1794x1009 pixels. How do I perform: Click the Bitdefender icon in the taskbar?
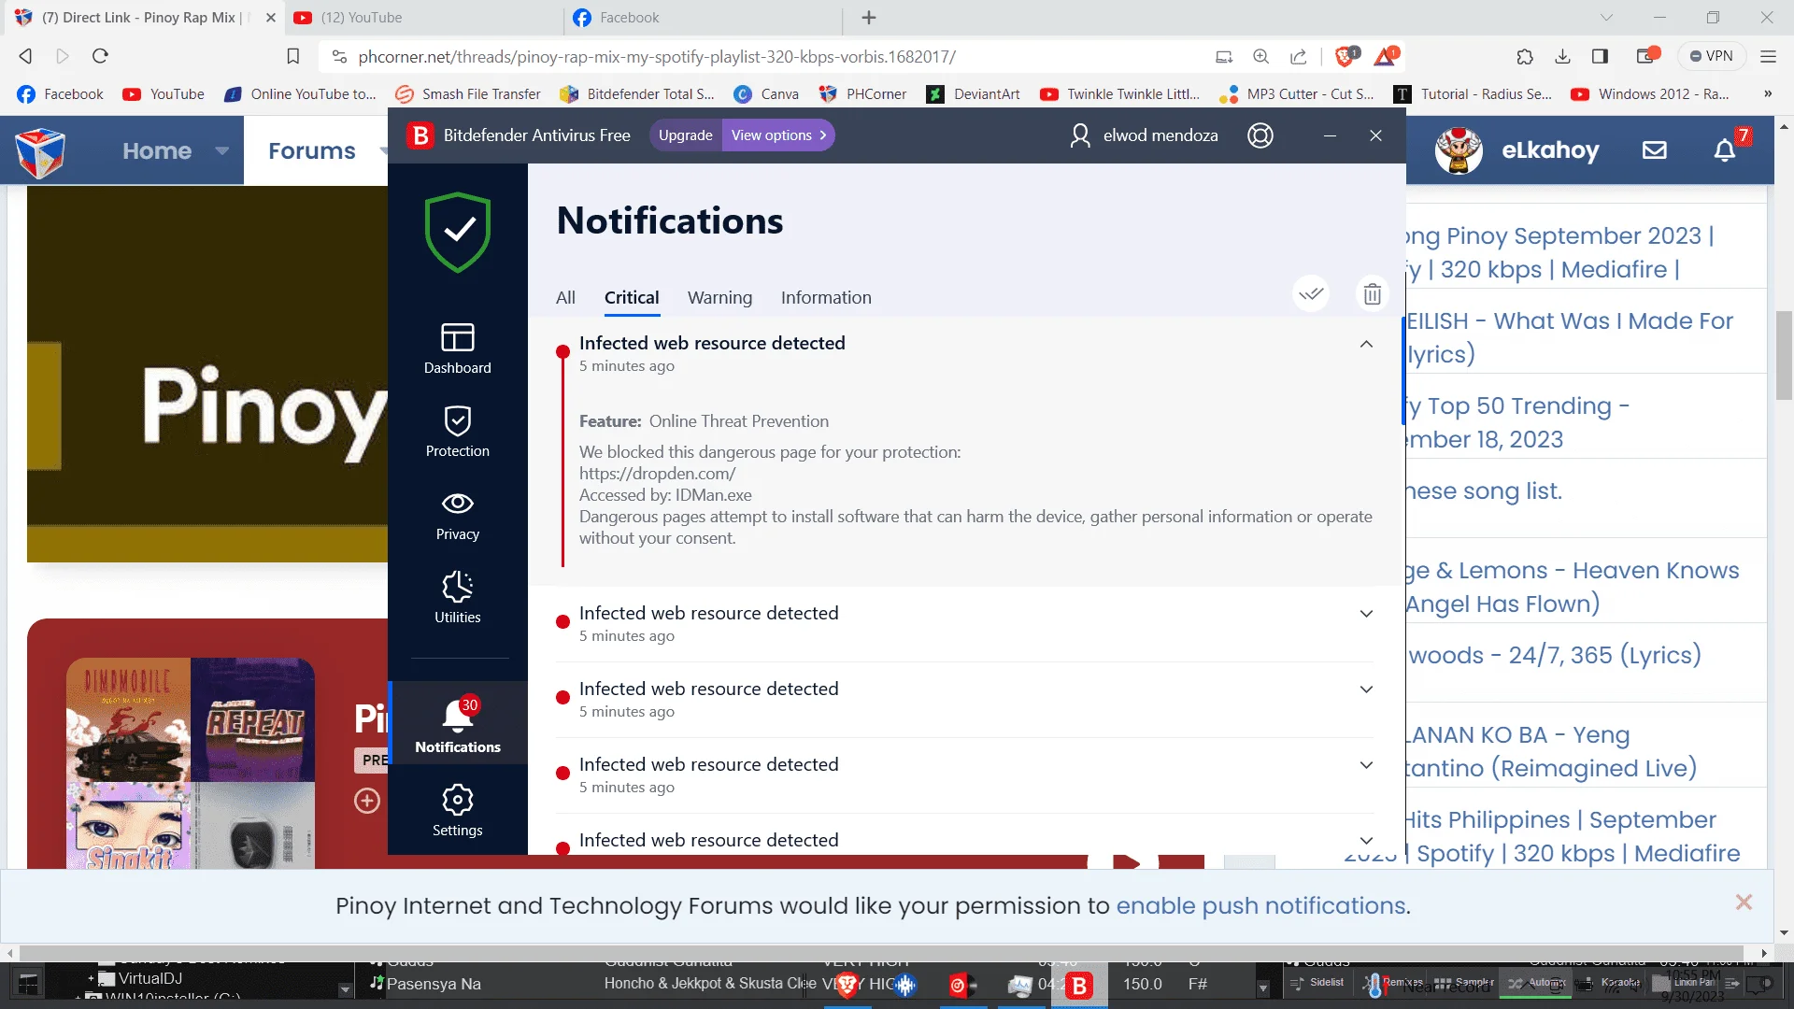pos(1079,985)
